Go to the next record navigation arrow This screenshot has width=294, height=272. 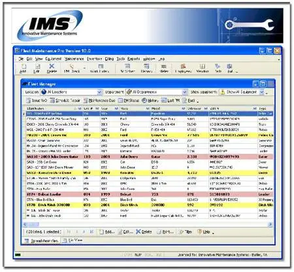84,232
